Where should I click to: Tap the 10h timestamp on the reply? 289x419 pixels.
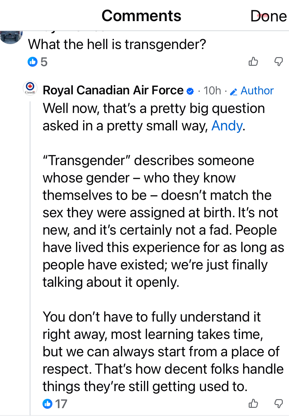pyautogui.click(x=212, y=91)
